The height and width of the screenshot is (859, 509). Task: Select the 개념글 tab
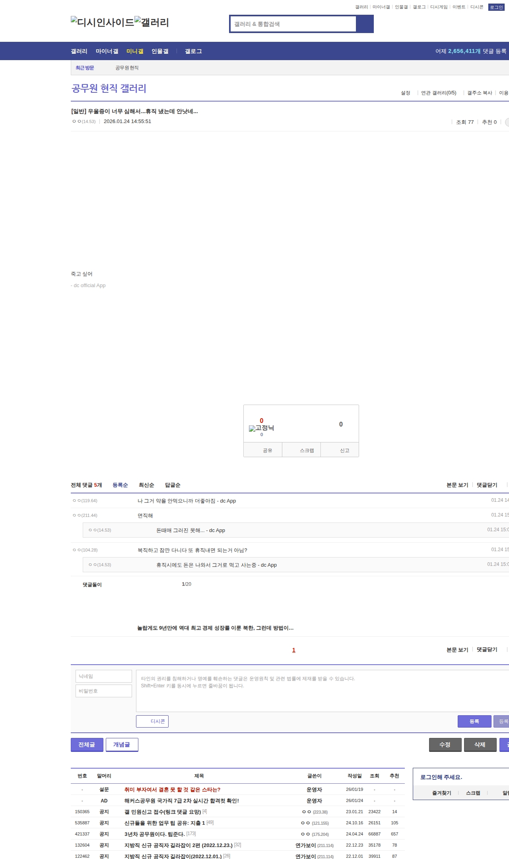(122, 745)
